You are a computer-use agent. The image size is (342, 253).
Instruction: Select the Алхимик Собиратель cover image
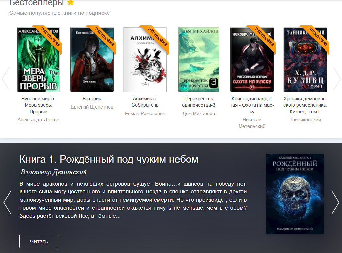[145, 60]
